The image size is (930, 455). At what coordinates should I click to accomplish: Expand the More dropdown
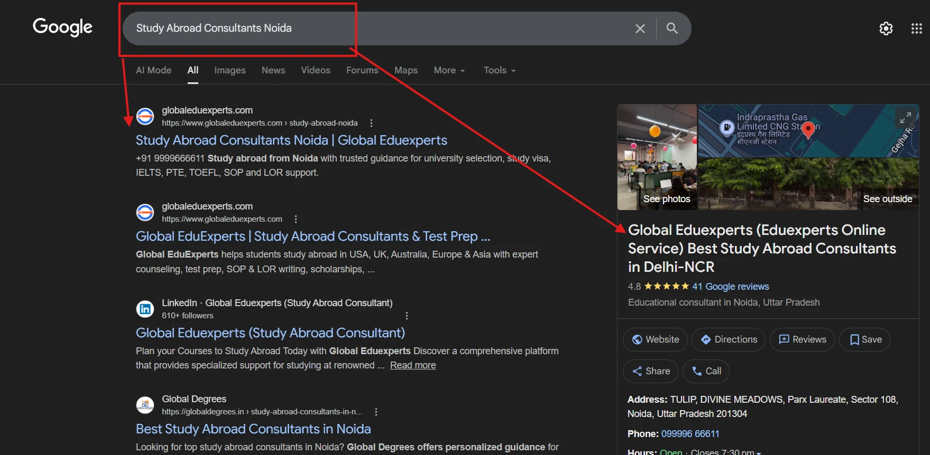coord(449,70)
